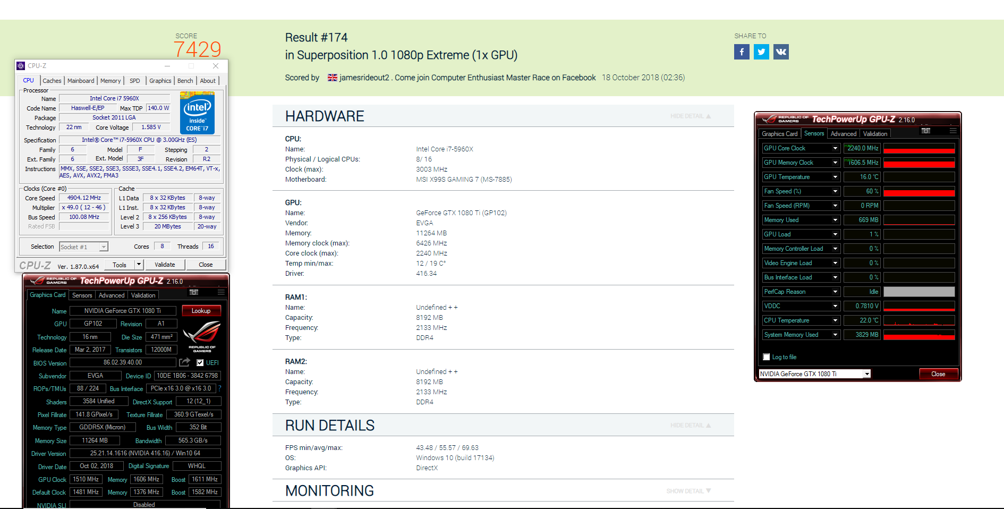
Task: Open the Bench tab in CPU-Z
Action: coord(185,81)
